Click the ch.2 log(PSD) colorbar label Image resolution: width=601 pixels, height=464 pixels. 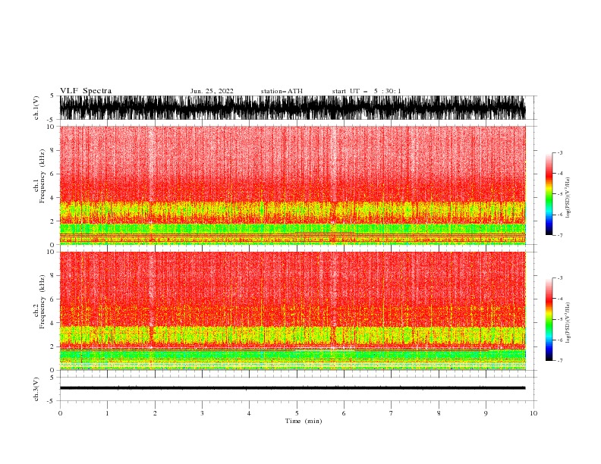(568, 323)
